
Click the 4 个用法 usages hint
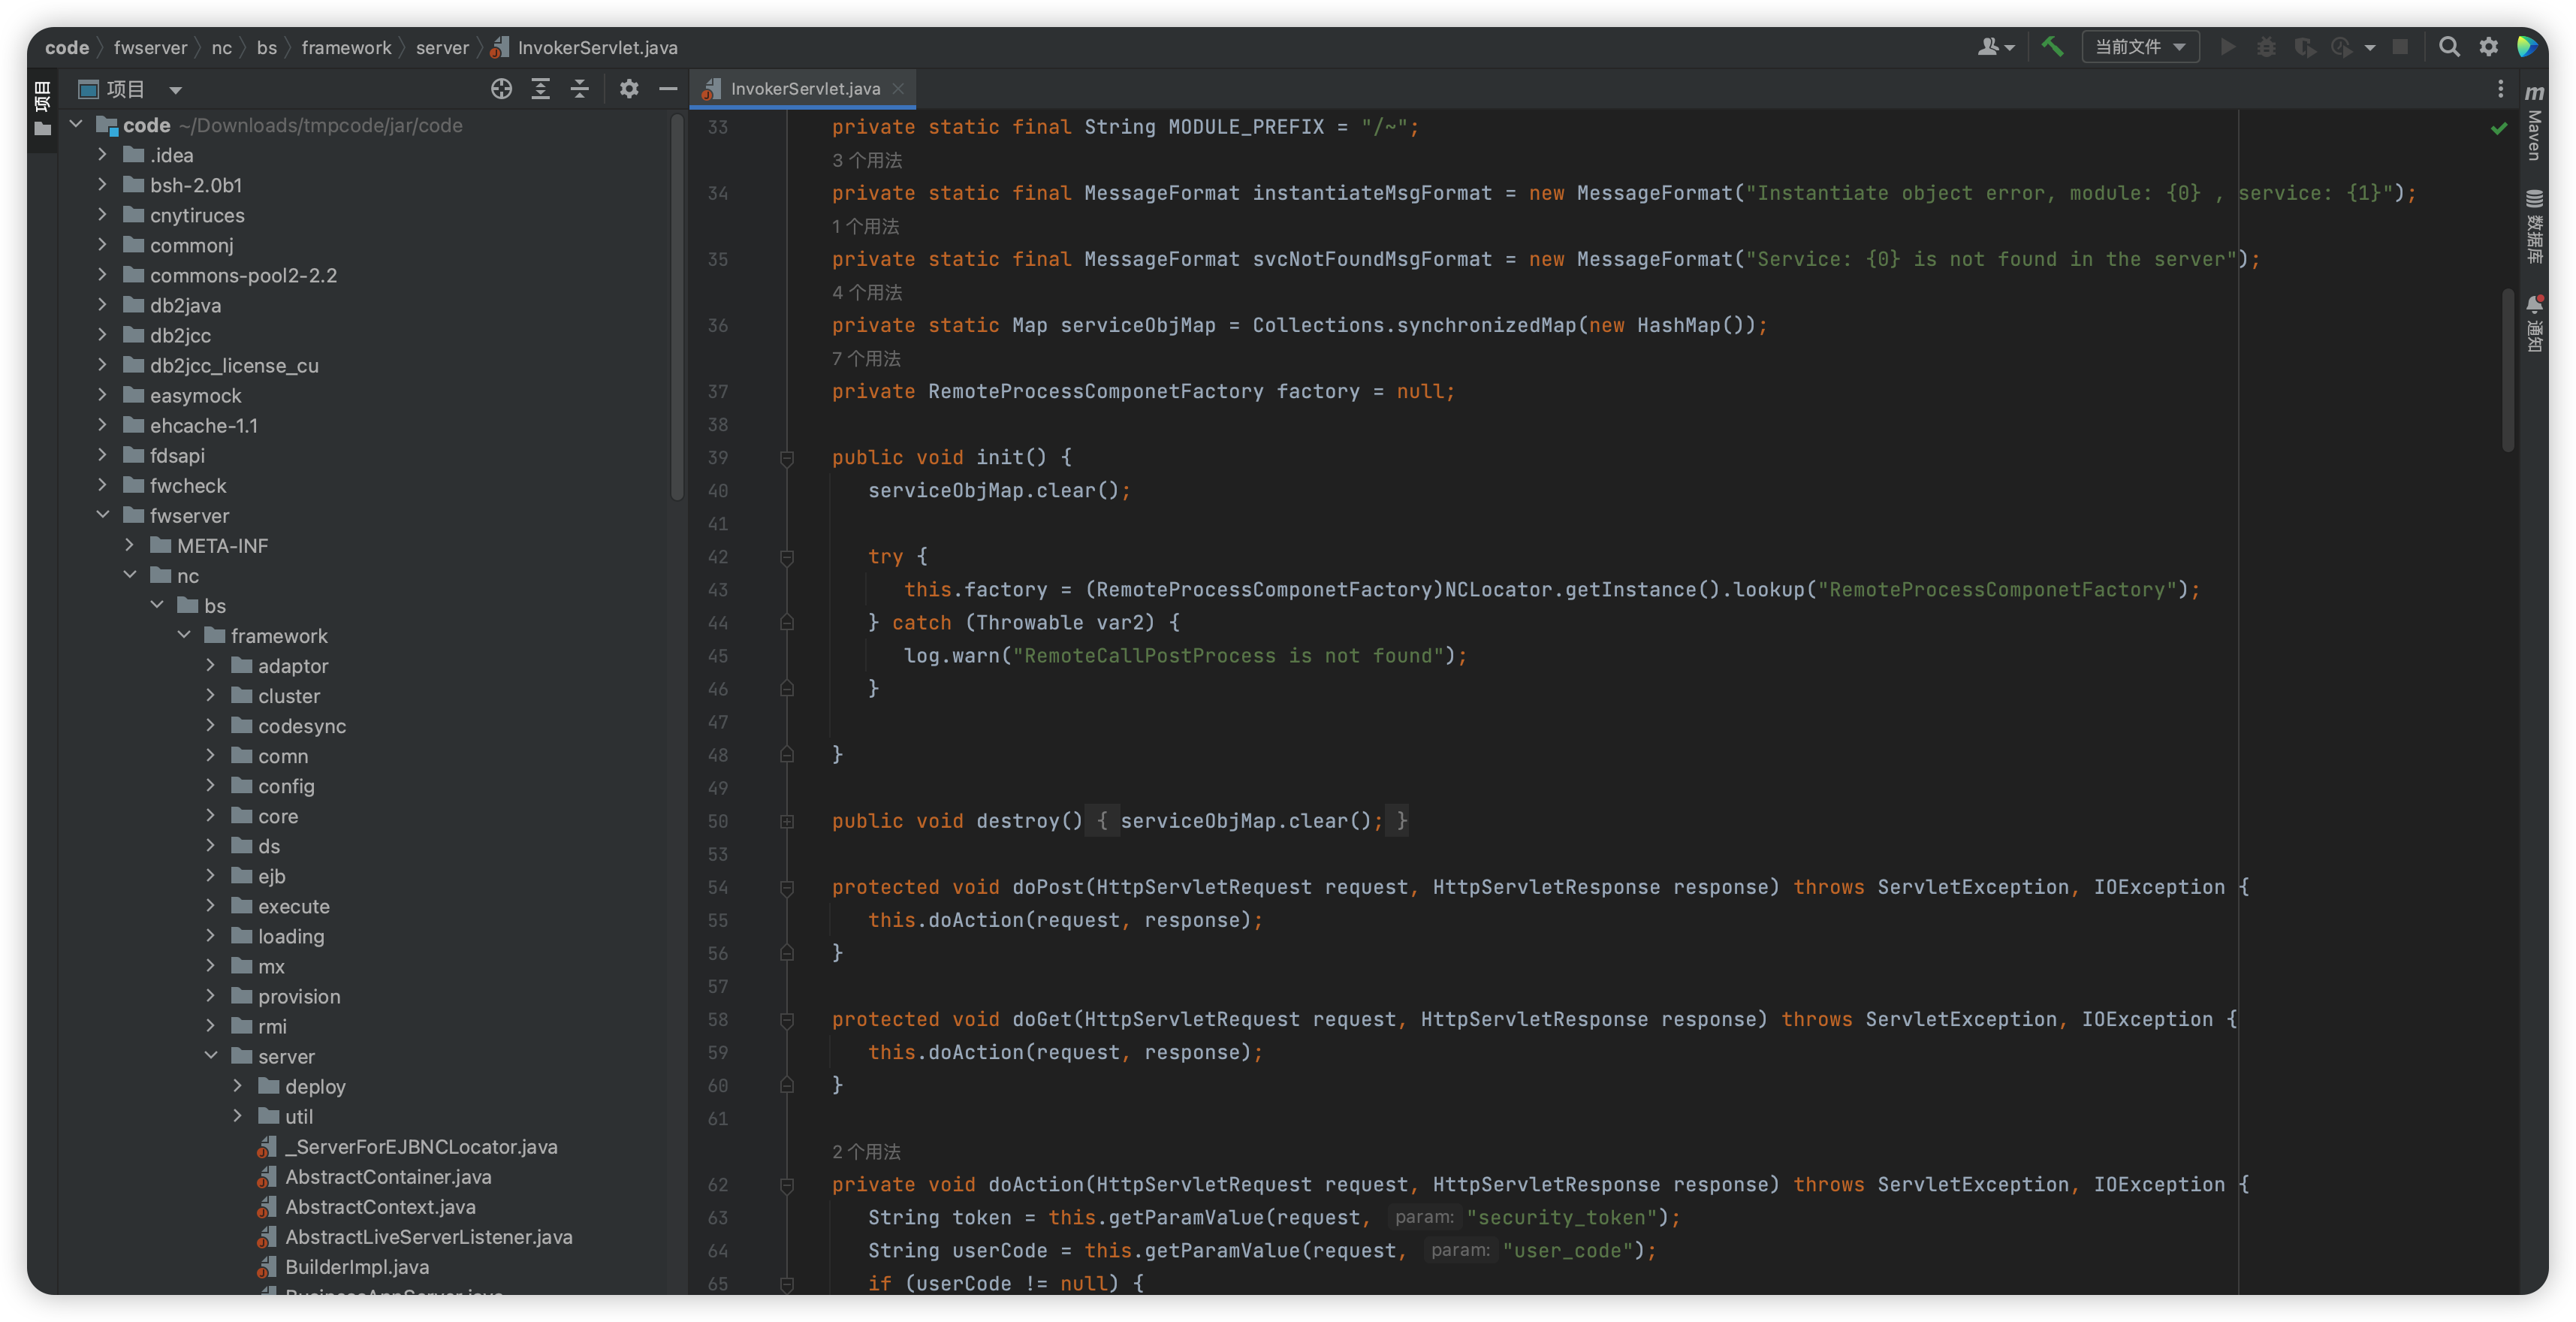(x=867, y=292)
